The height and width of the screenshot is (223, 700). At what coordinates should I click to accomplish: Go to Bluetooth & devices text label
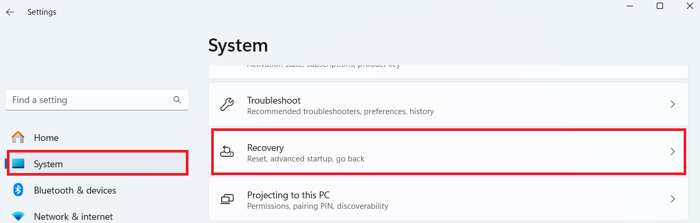[x=75, y=190]
